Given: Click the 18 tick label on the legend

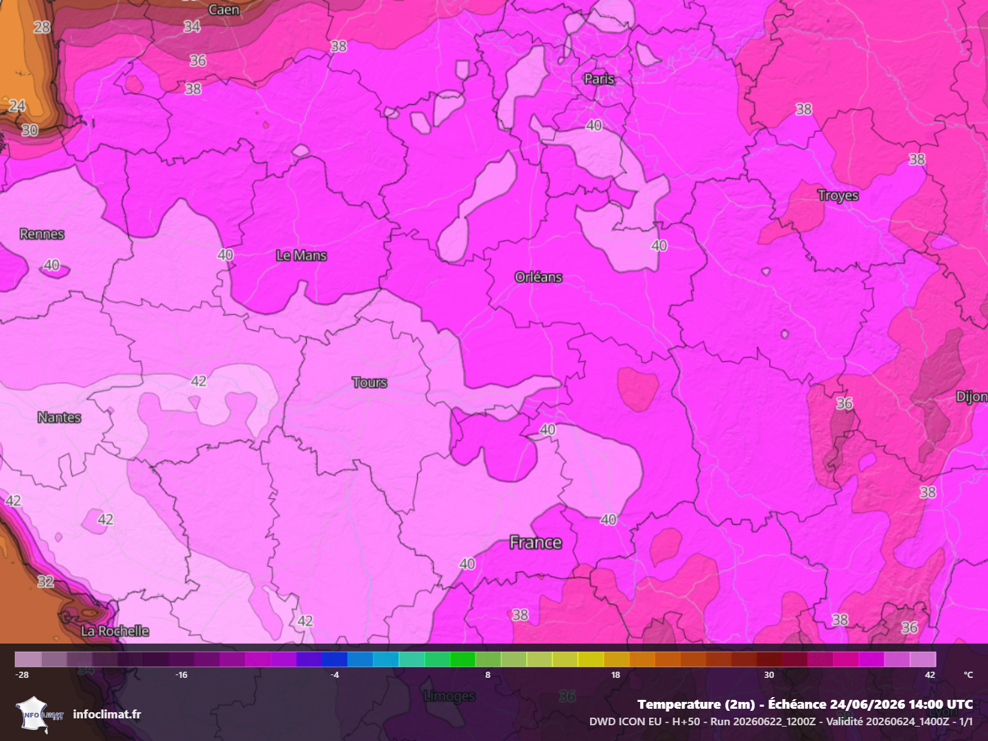Looking at the screenshot, I should 615,675.
